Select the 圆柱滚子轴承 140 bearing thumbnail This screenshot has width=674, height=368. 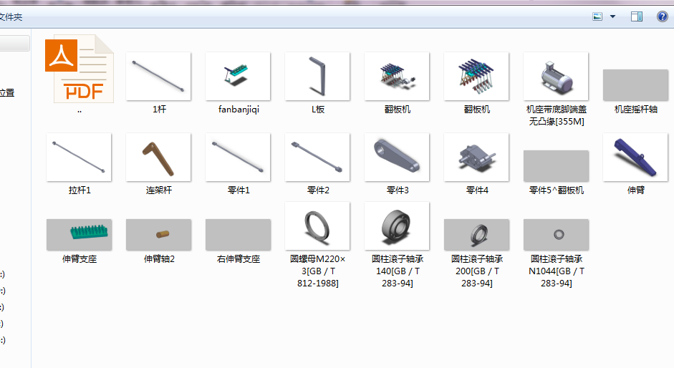click(x=398, y=226)
